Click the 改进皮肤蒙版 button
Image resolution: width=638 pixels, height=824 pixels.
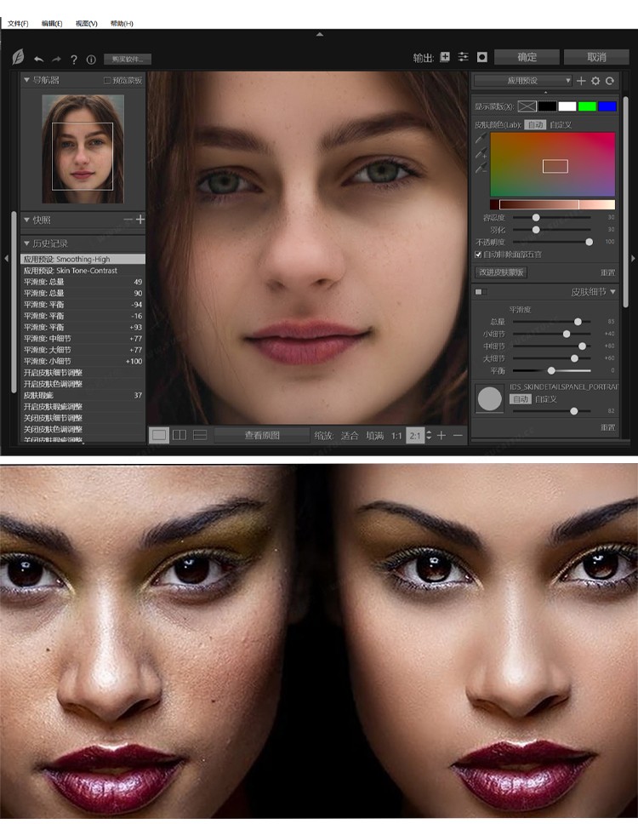501,272
